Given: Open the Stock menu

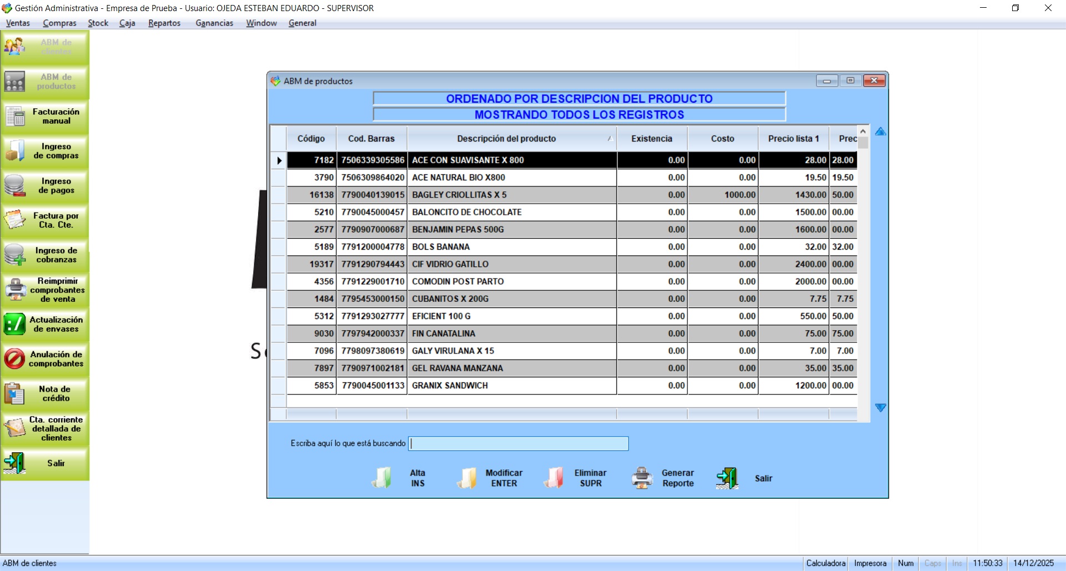Looking at the screenshot, I should coord(98,23).
